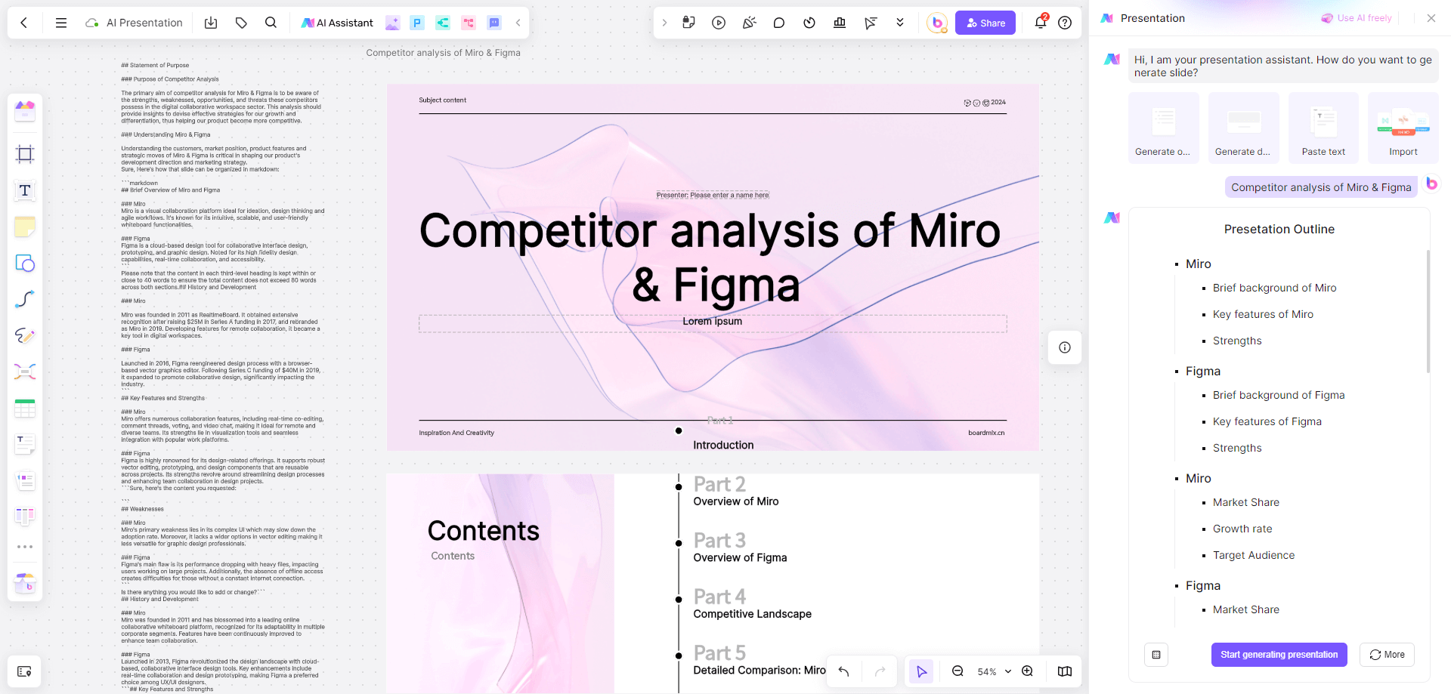Image resolution: width=1451 pixels, height=694 pixels.
Task: Zoom in with the plus magnifier
Action: (x=1028, y=671)
